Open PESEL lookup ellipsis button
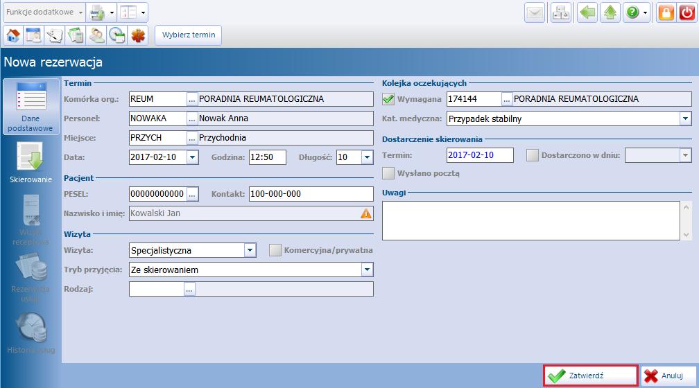This screenshot has height=388, width=699. coord(192,194)
